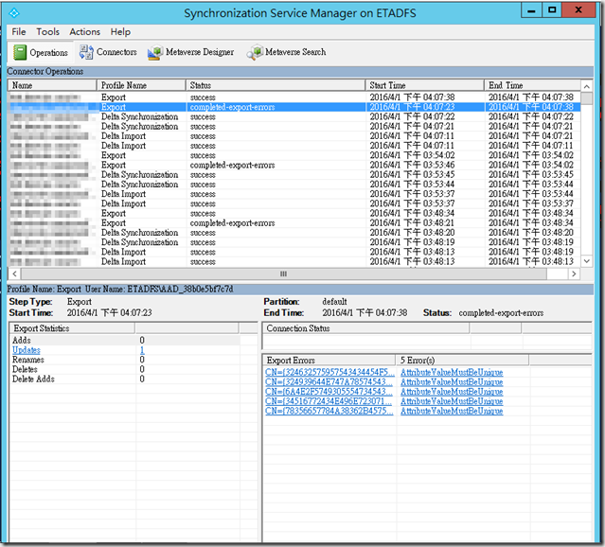Open first export error CN={32463257 link

(328, 373)
